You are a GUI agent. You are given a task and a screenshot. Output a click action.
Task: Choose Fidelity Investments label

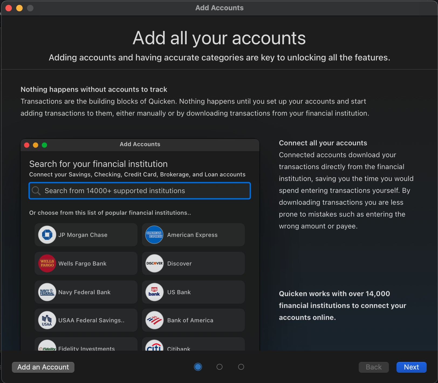coord(87,348)
